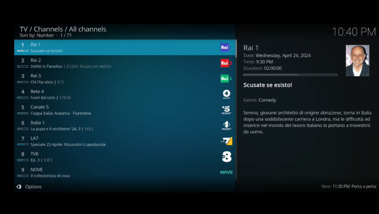Image resolution: width=379 pixels, height=214 pixels.
Task: Click the Rai 1 channel logo
Action: tap(225, 47)
